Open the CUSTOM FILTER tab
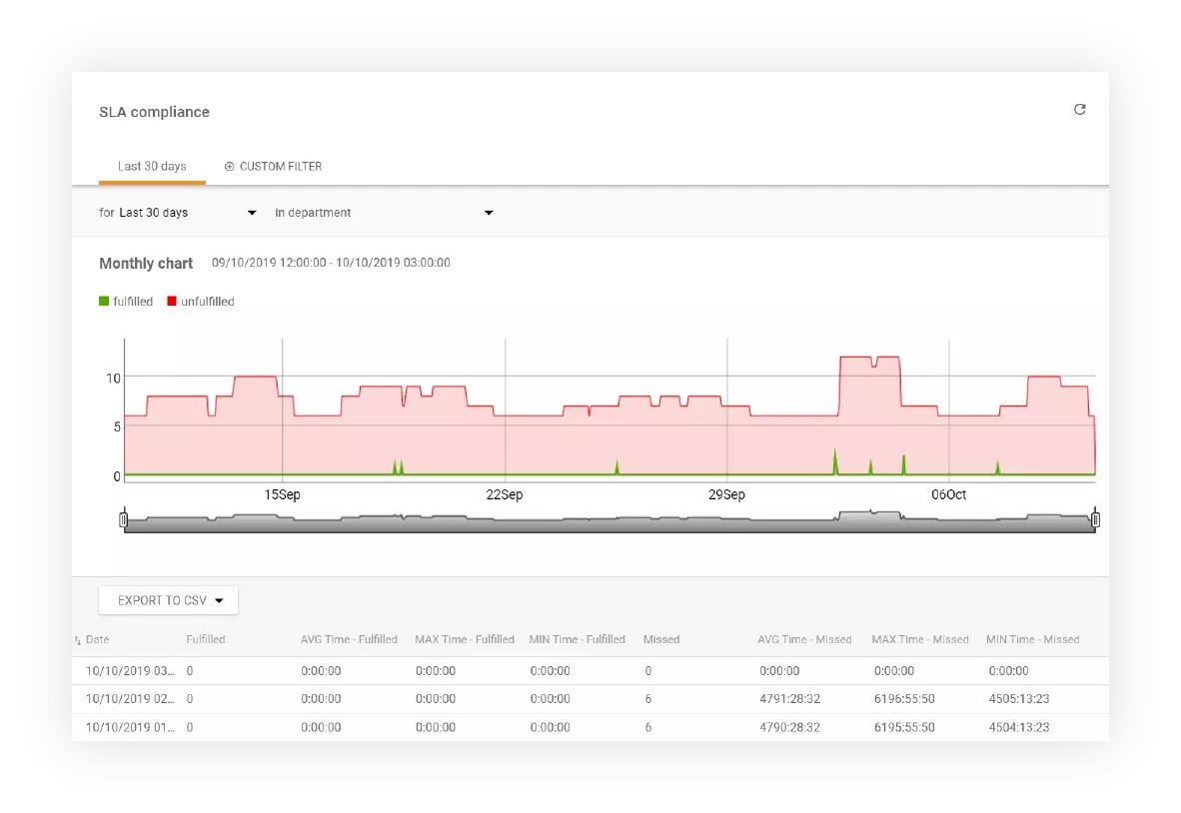 point(281,166)
